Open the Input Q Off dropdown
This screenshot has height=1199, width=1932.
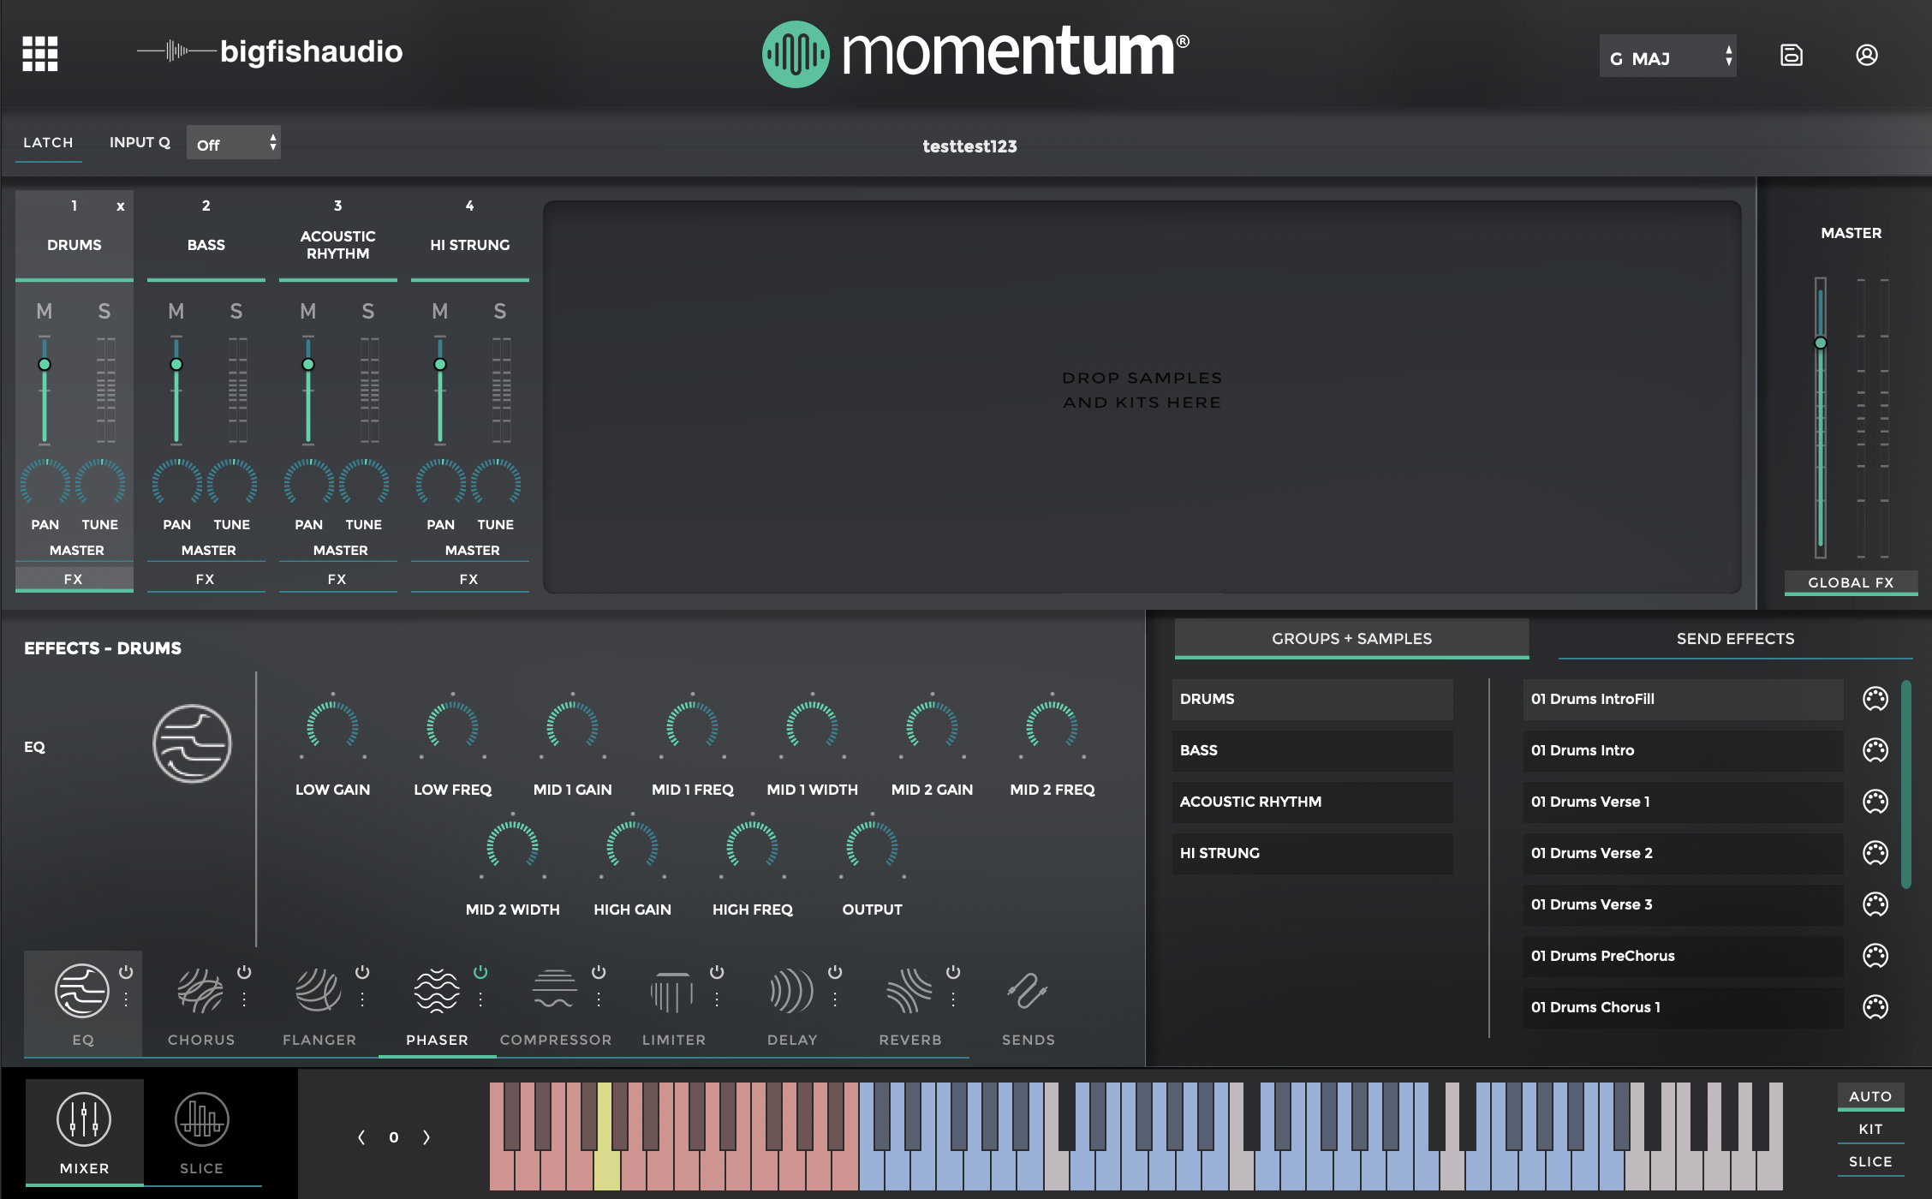click(233, 144)
